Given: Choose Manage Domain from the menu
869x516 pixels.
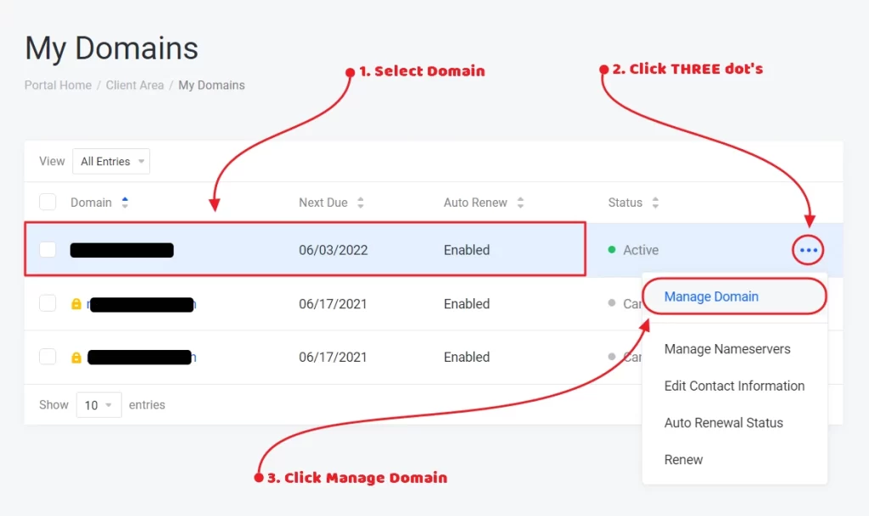Looking at the screenshot, I should coord(711,297).
